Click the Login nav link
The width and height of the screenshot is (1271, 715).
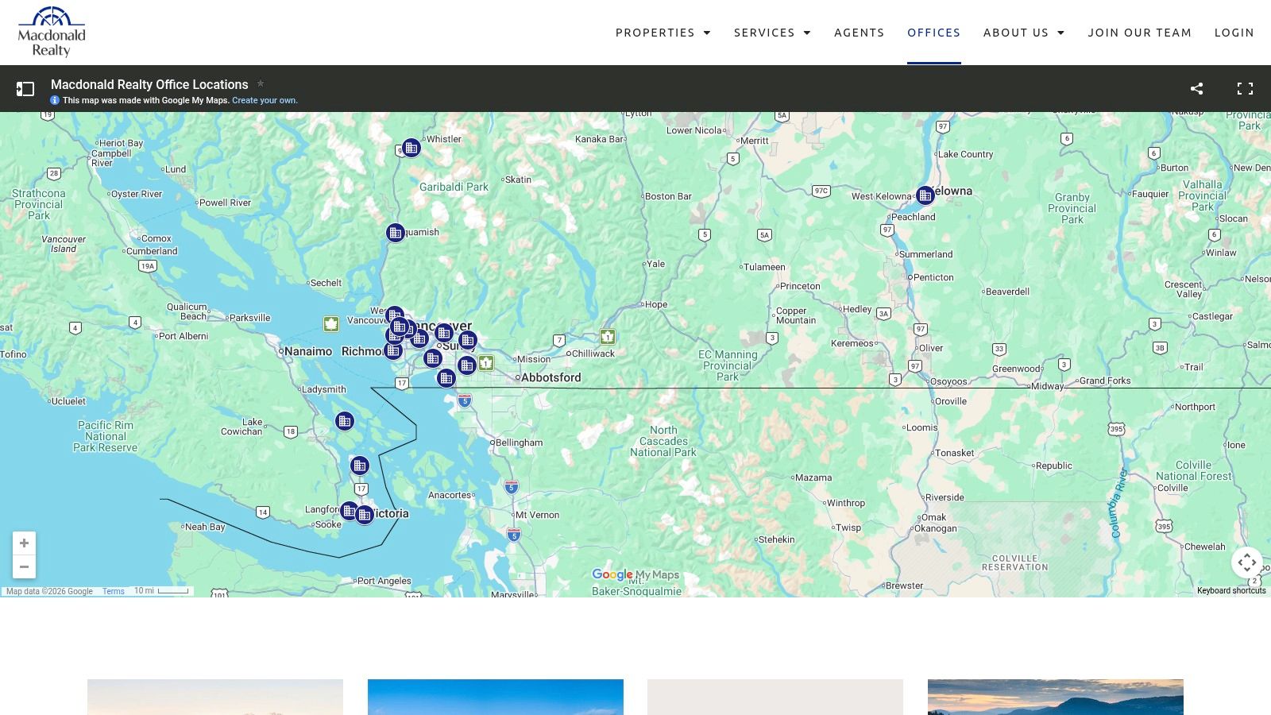pyautogui.click(x=1234, y=33)
